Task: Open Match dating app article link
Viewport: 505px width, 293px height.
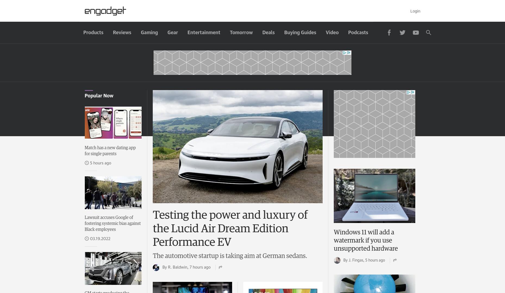Action: [110, 151]
